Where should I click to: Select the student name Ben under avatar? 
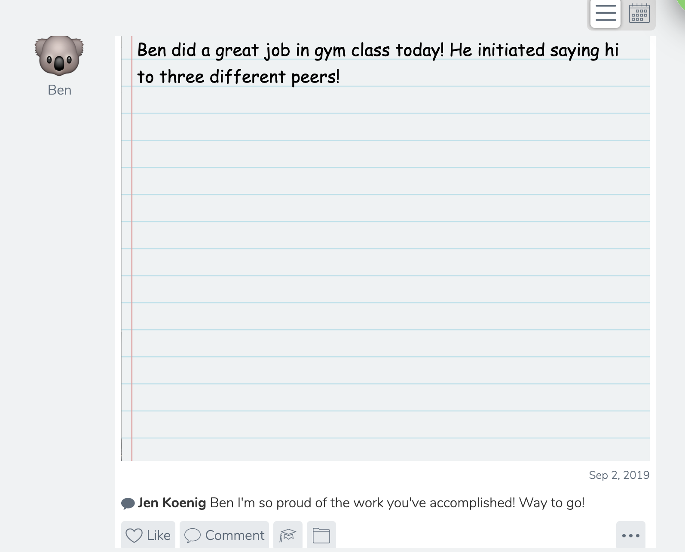point(60,90)
